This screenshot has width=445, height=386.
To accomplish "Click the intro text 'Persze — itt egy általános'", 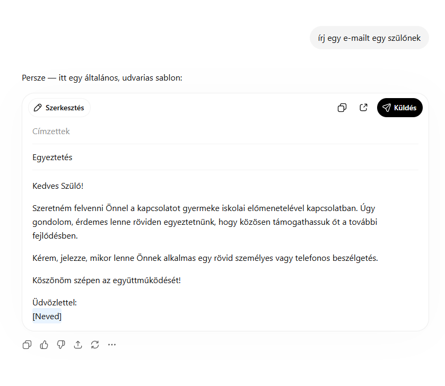I will coord(102,78).
